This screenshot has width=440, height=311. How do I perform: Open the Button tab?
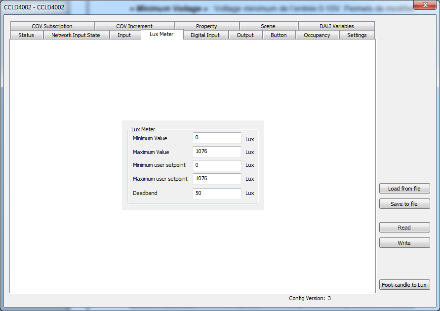pyautogui.click(x=279, y=35)
